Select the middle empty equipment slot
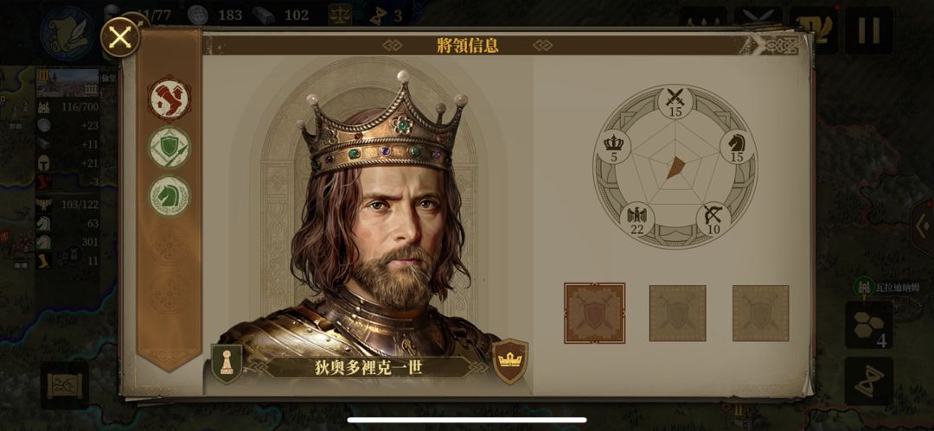 tap(677, 314)
